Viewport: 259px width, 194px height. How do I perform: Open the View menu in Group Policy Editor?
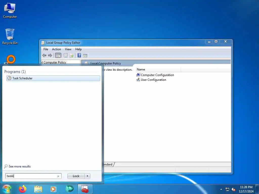coord(68,49)
